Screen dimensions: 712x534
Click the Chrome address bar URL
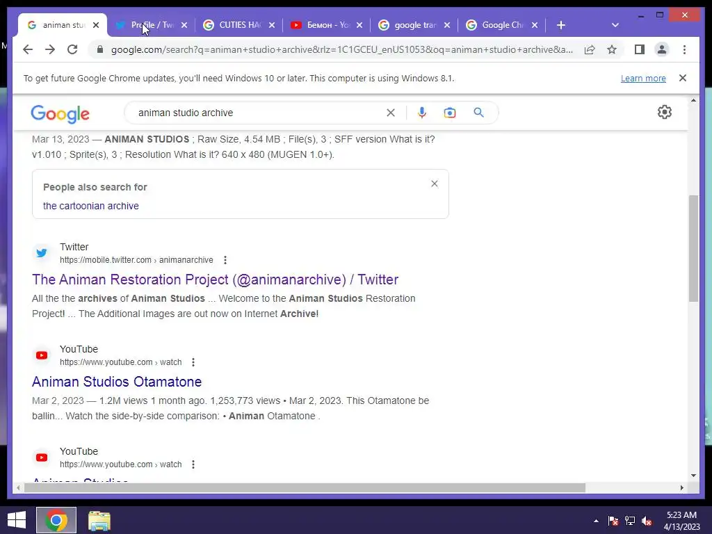(341, 49)
